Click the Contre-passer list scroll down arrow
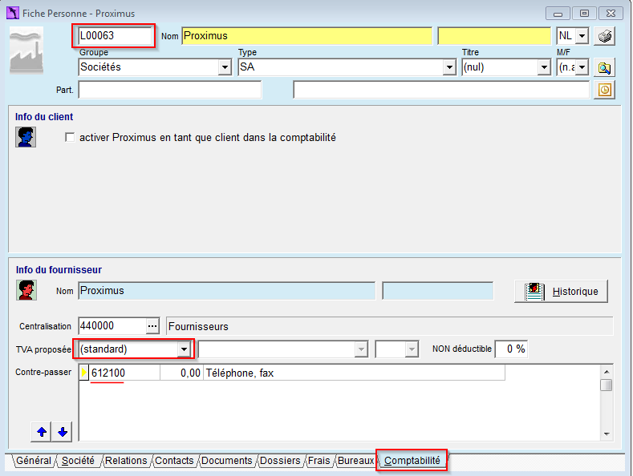Image resolution: width=633 pixels, height=476 pixels. 607,434
